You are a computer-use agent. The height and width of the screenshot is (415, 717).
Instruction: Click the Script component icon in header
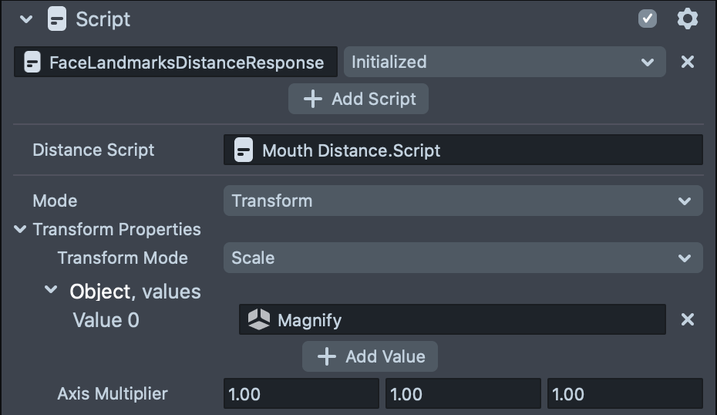click(x=56, y=19)
